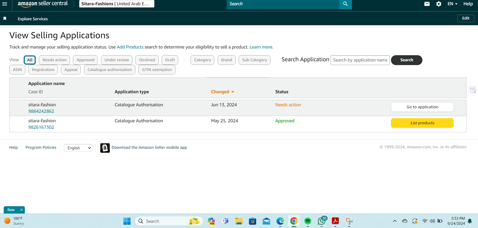Select the All view filter
478x228 pixels.
30,60
